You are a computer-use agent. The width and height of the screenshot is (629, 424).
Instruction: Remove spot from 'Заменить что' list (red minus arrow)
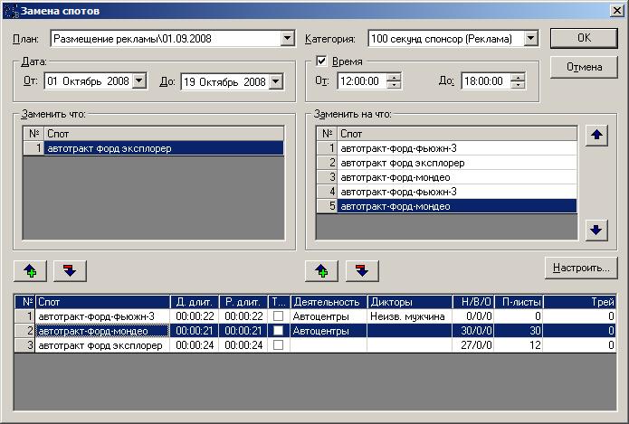click(x=70, y=271)
